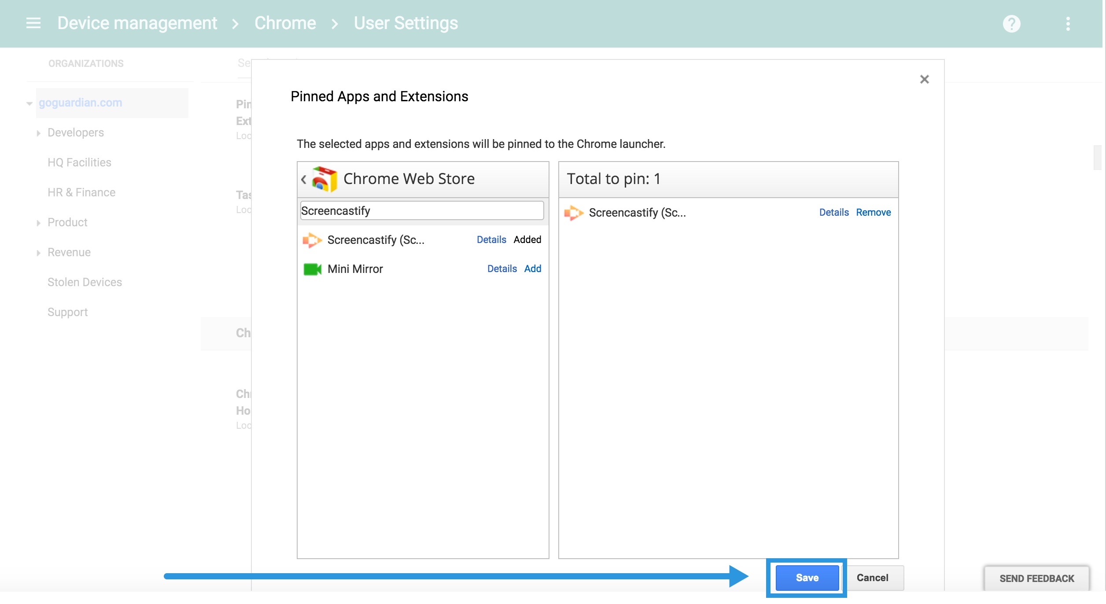Go to Chrome breadcrumb
The width and height of the screenshot is (1106, 604).
(x=285, y=23)
